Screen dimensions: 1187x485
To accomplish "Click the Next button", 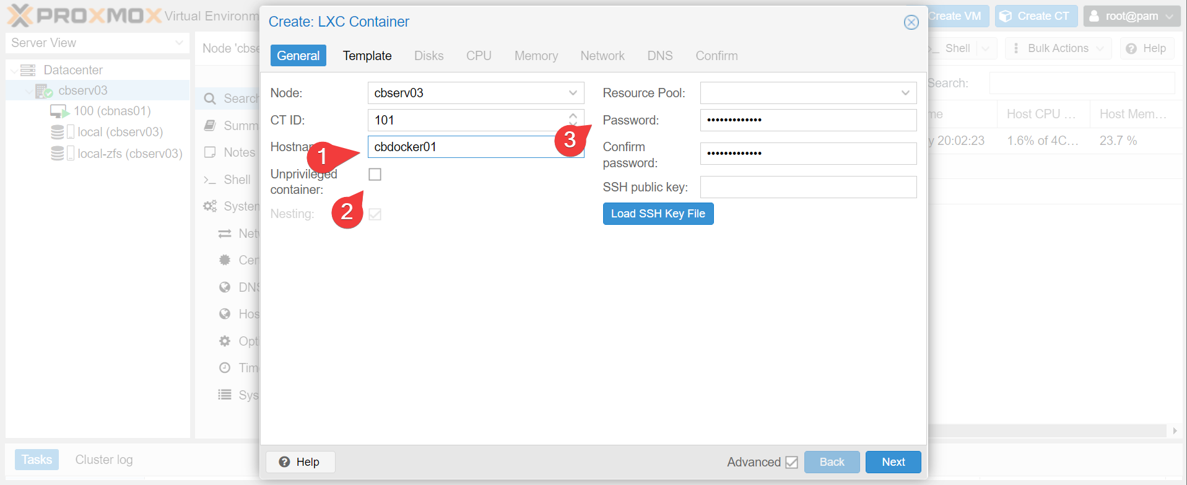I will tap(894, 462).
